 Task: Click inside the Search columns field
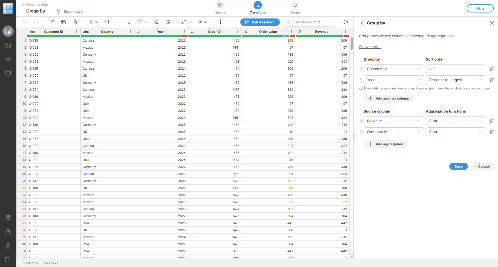point(309,22)
